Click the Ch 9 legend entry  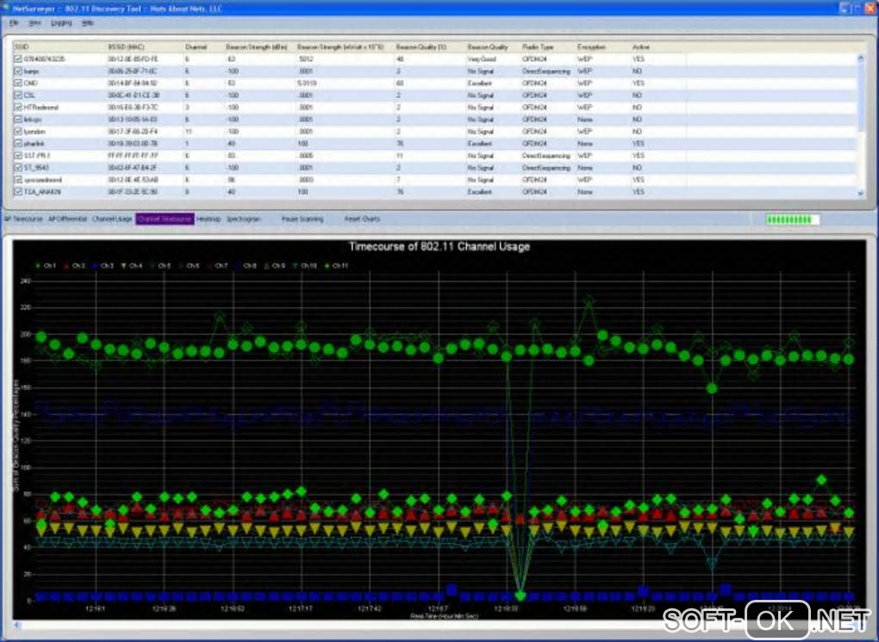274,266
